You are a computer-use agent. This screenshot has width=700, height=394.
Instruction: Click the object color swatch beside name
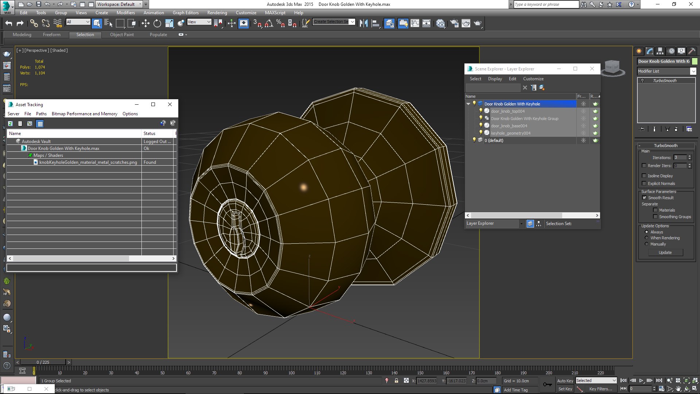695,61
